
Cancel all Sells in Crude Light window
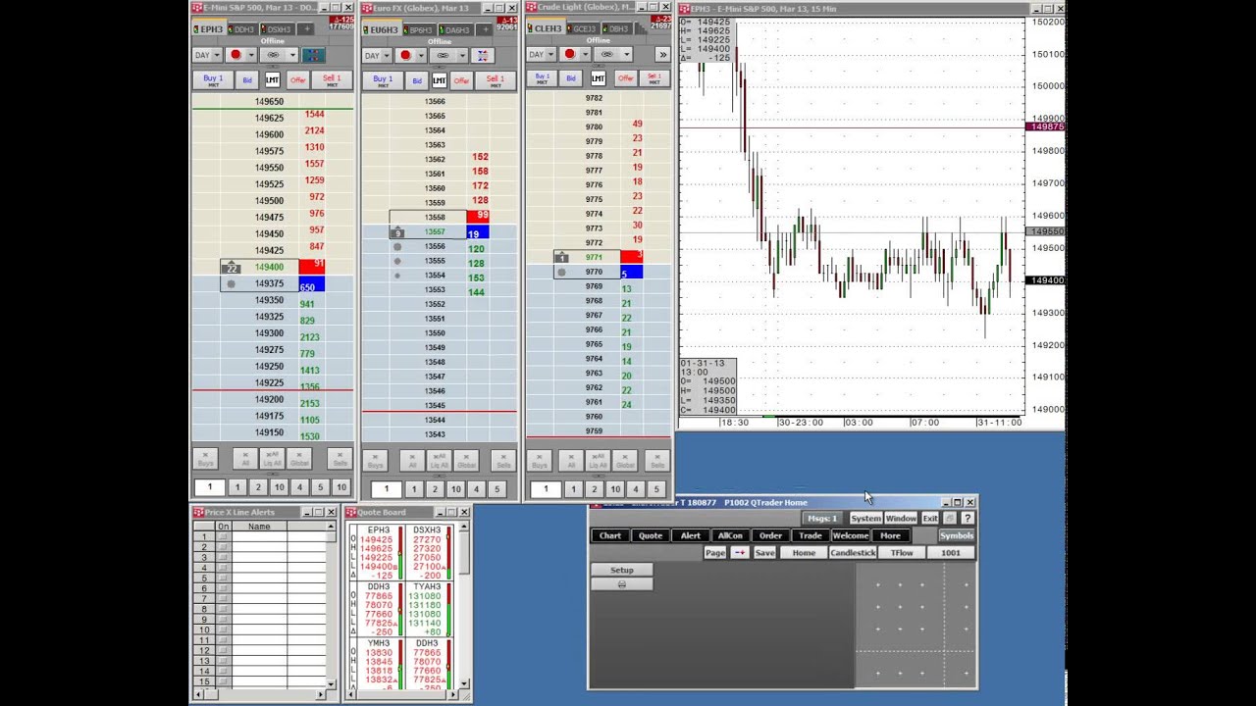coord(659,460)
